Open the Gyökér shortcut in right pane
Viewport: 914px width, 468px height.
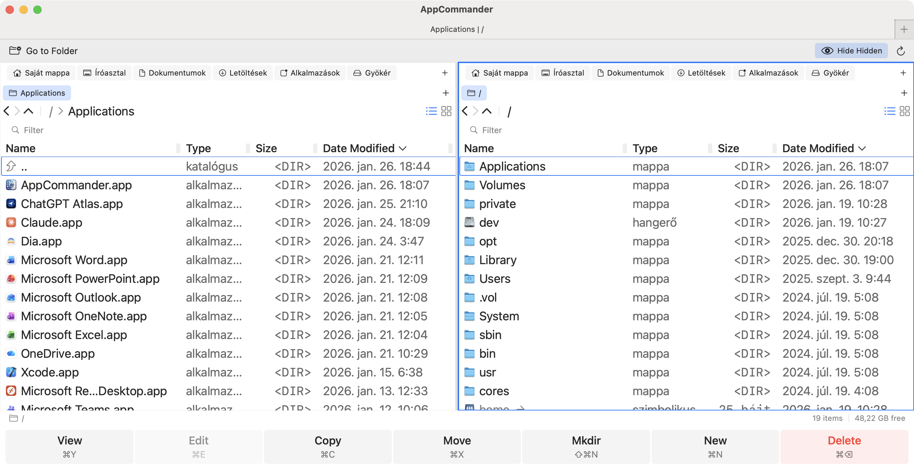(830, 73)
